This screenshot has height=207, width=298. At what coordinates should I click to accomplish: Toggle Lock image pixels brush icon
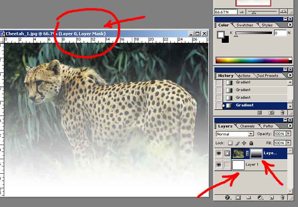point(237,143)
